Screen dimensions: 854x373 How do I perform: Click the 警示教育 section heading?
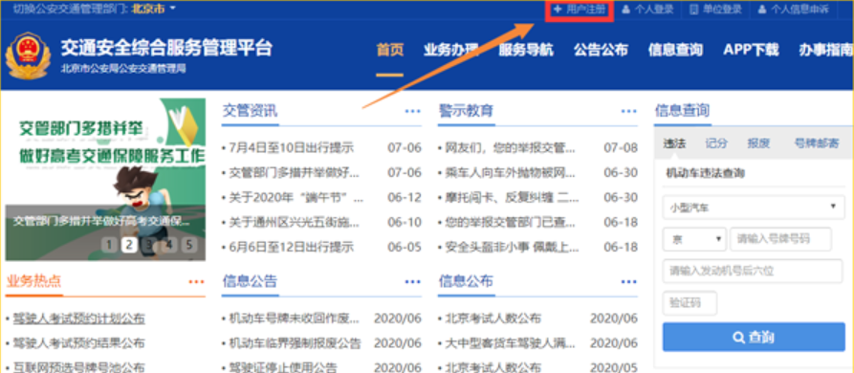467,111
